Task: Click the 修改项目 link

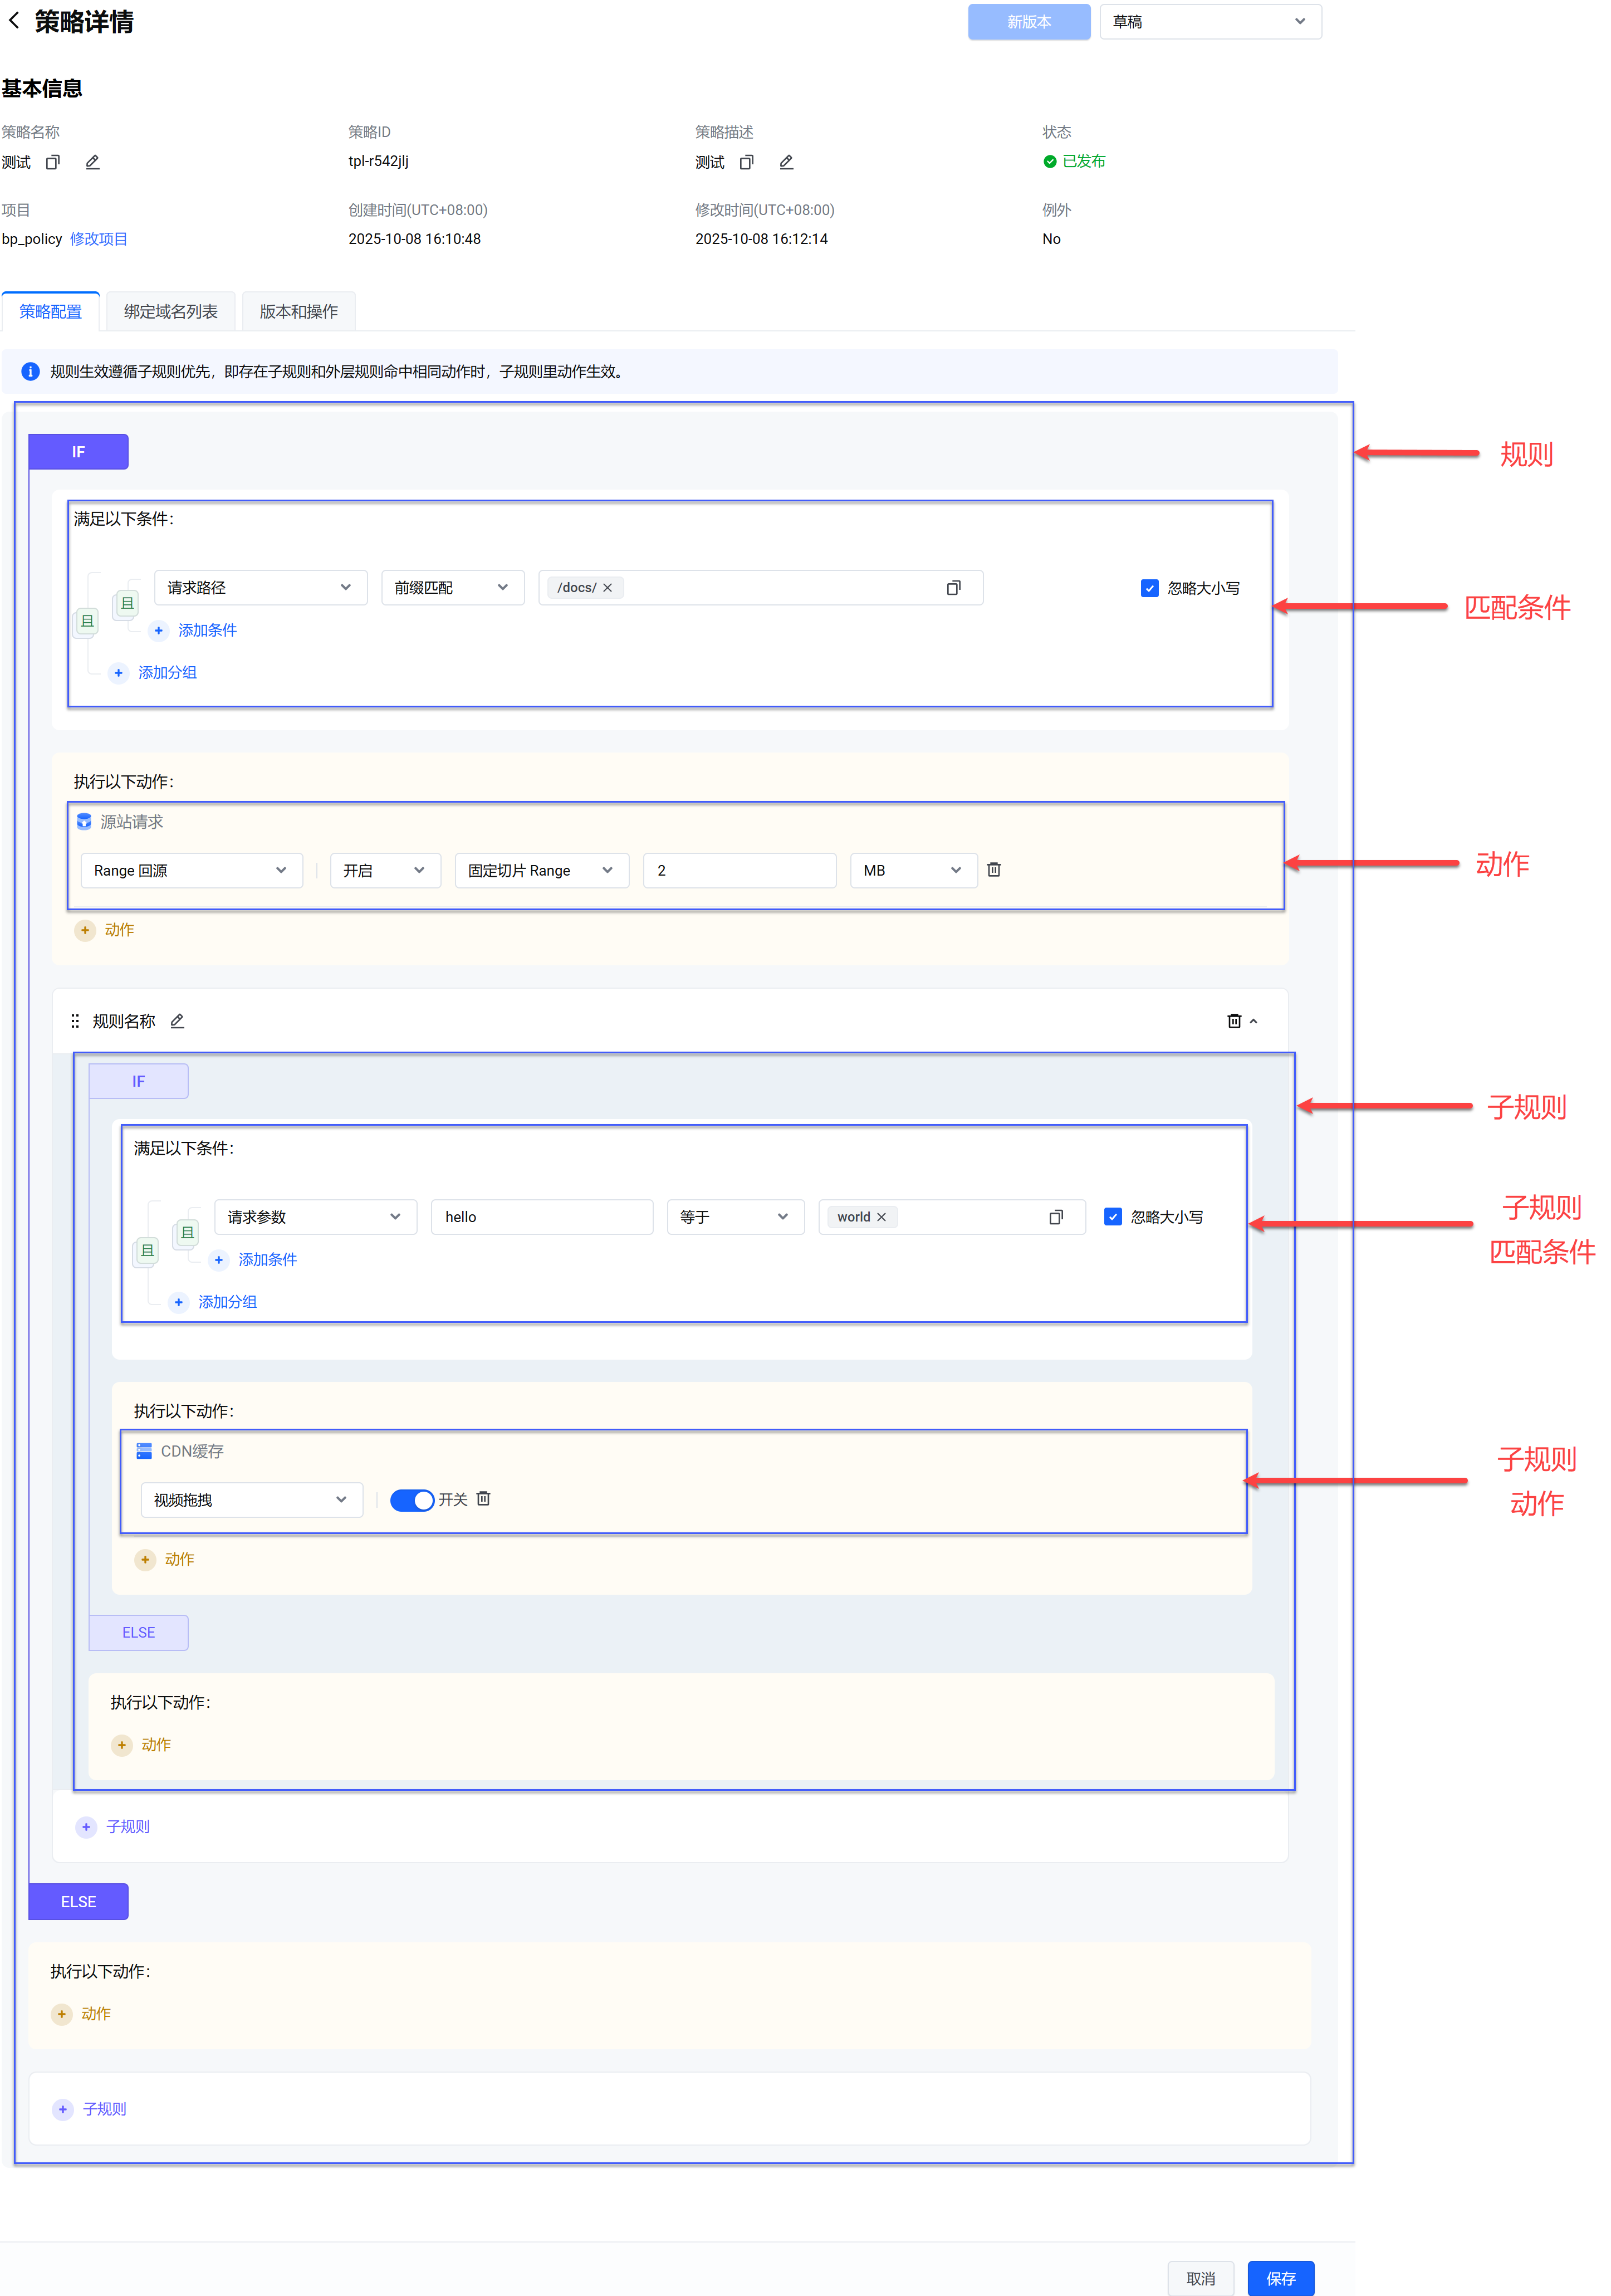Action: [98, 239]
